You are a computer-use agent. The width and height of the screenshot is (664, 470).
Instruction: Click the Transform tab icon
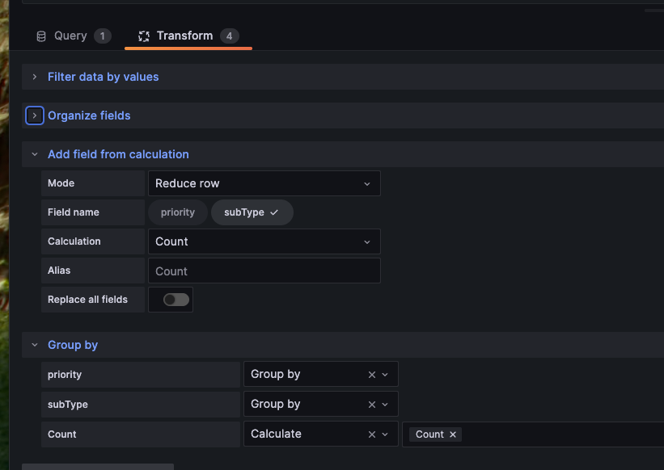click(144, 36)
